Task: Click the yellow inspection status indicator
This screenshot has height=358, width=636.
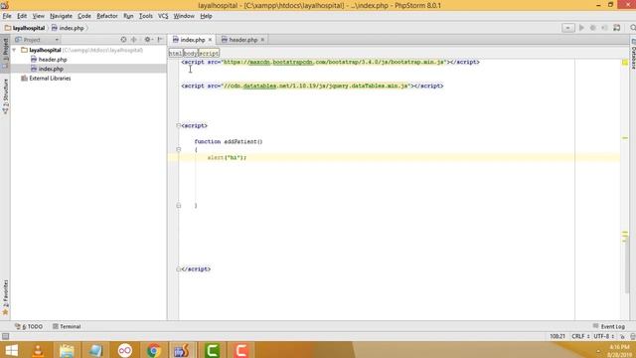Action: [625, 63]
